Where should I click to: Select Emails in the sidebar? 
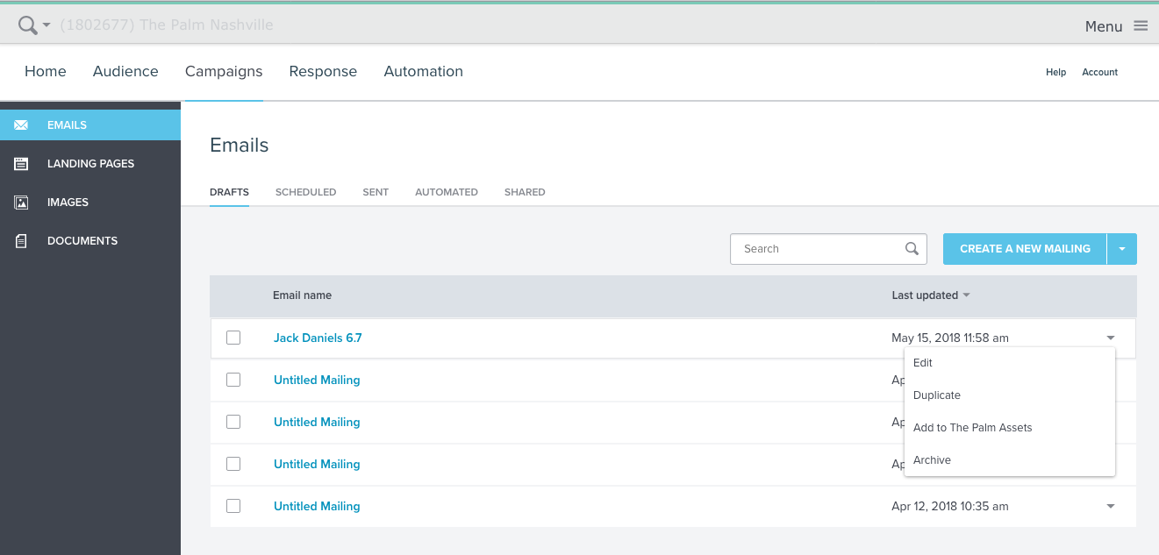click(90, 125)
